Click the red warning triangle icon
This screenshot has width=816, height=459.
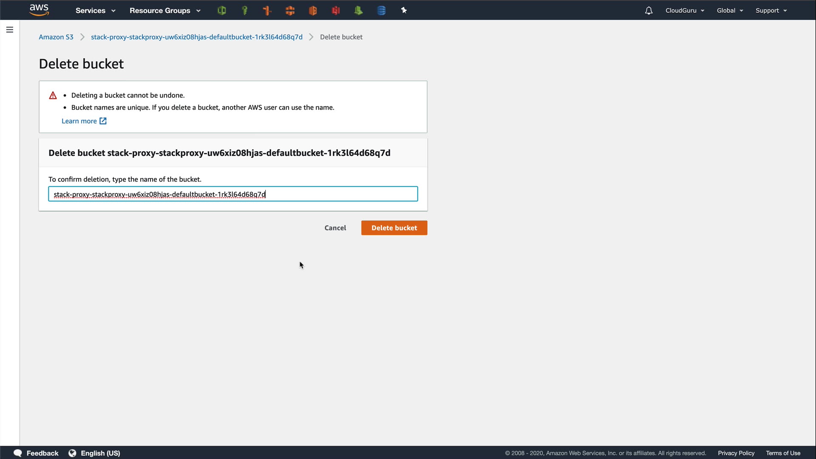pos(53,96)
